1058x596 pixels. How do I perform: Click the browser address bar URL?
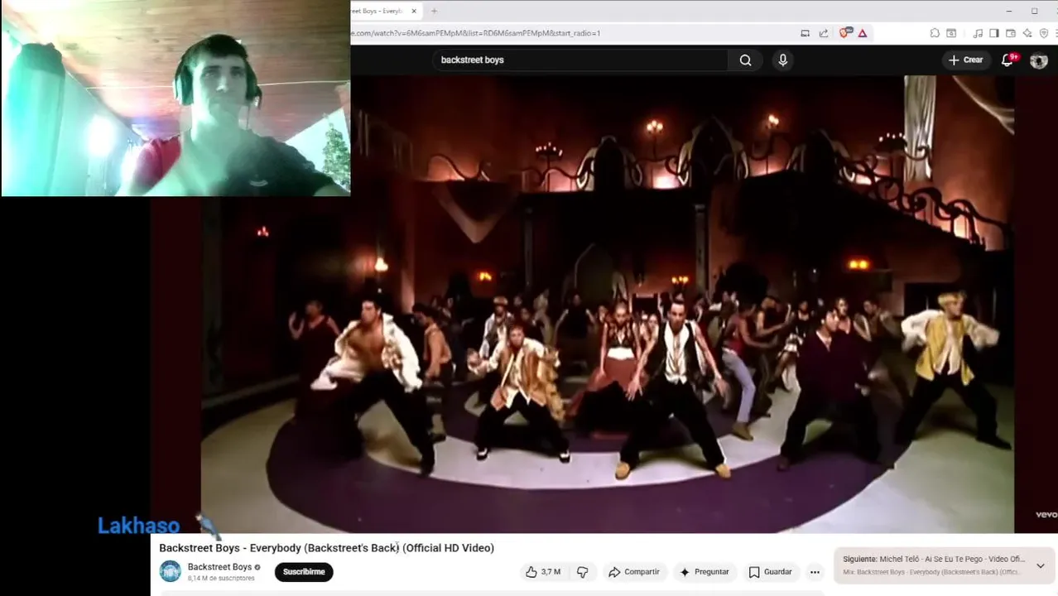tap(476, 33)
